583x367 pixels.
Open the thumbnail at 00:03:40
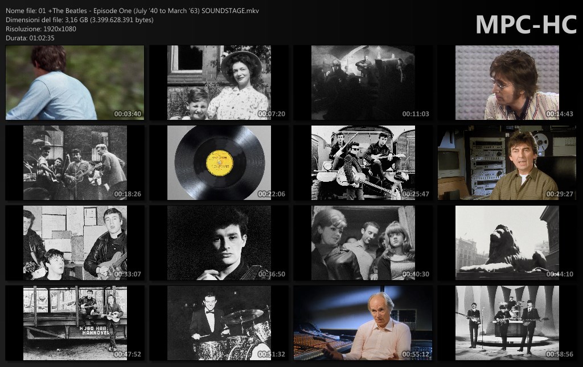(x=75, y=83)
